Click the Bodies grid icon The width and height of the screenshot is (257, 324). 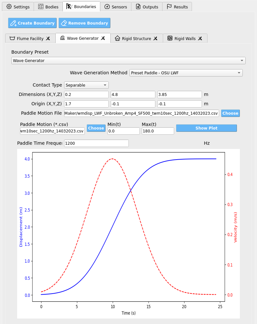coord(41,6)
